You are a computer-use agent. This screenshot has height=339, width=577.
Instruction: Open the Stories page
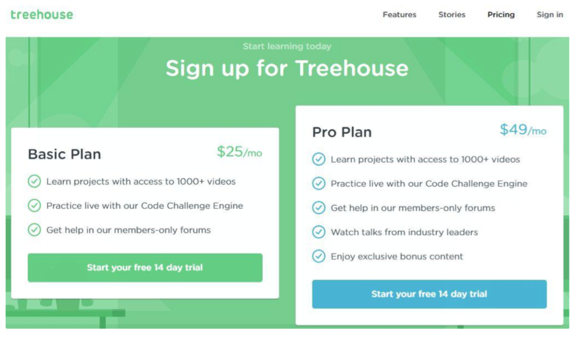452,15
